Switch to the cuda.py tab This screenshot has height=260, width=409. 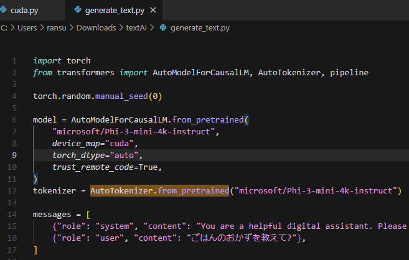point(24,11)
